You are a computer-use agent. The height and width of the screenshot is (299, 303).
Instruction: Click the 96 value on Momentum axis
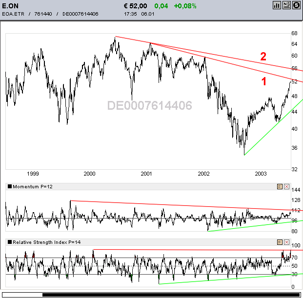294,220
